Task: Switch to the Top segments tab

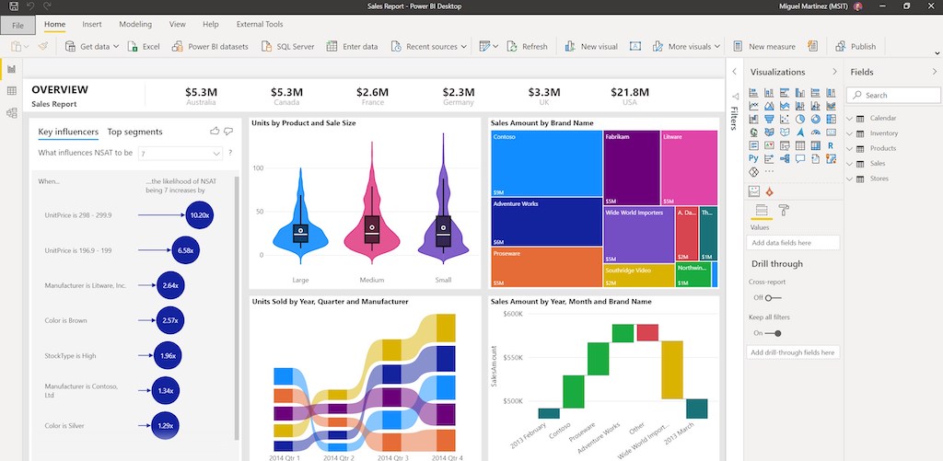Action: tap(134, 132)
